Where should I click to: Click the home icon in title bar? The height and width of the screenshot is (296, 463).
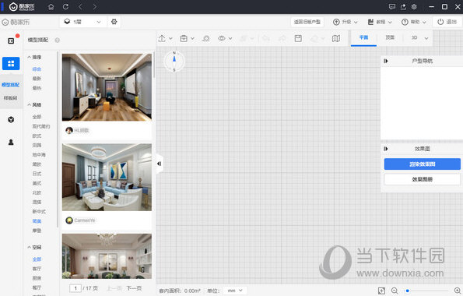pyautogui.click(x=51, y=6)
